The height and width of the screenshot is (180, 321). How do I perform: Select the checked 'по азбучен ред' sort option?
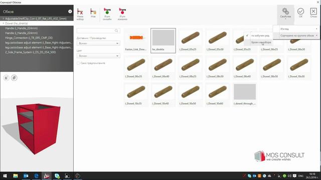pos(258,35)
